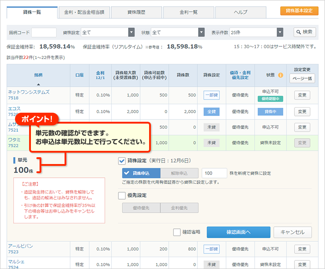Check the 確認省略 checkbox
This screenshot has height=269, width=325.
[177, 232]
